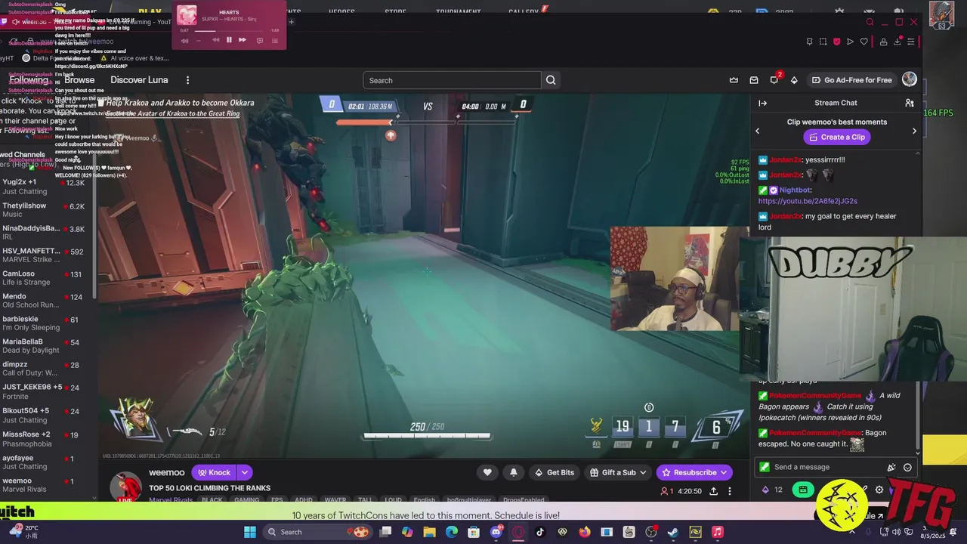967x544 pixels.
Task: Open queue list in music mini player
Action: click(x=274, y=40)
